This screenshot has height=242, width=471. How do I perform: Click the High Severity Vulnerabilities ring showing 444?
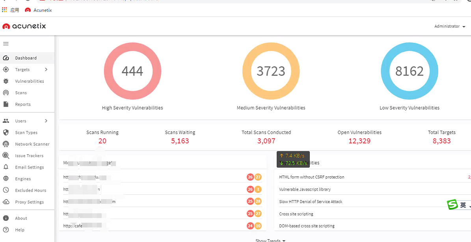pyautogui.click(x=132, y=71)
